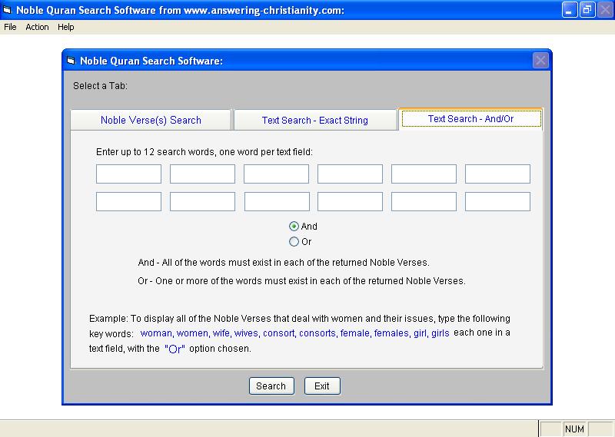Screen dimensions: 615x437
Task: Select the Text Search - And/Or tab
Action: 470,119
